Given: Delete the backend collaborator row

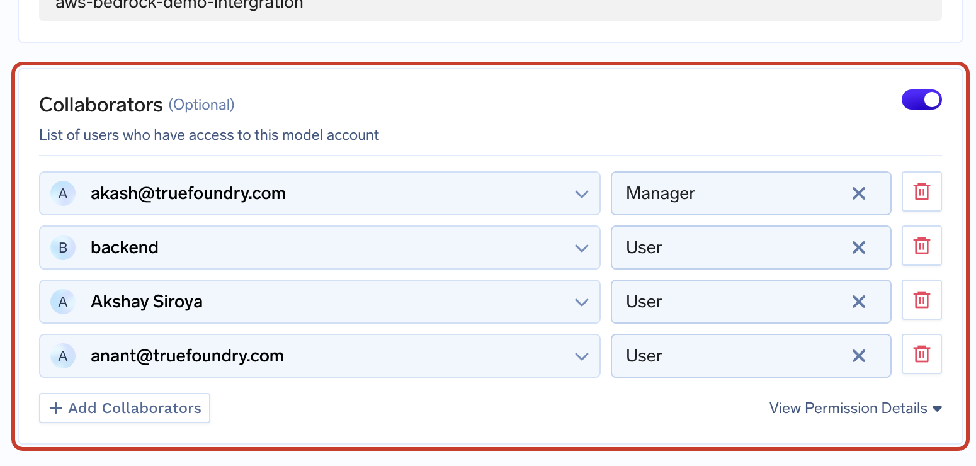Looking at the screenshot, I should pyautogui.click(x=922, y=246).
